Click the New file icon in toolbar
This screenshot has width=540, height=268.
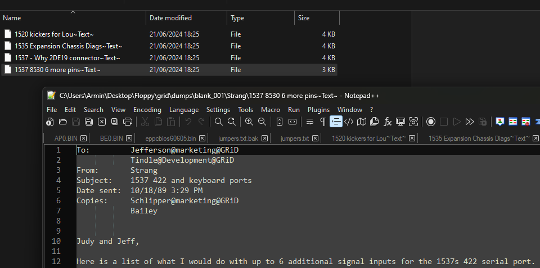click(51, 122)
